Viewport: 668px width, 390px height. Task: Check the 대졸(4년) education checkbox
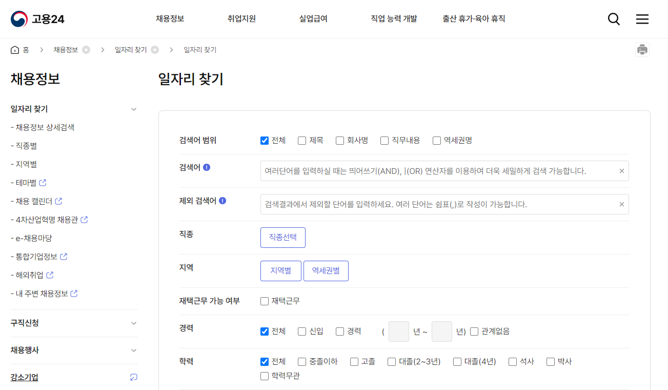coord(457,362)
